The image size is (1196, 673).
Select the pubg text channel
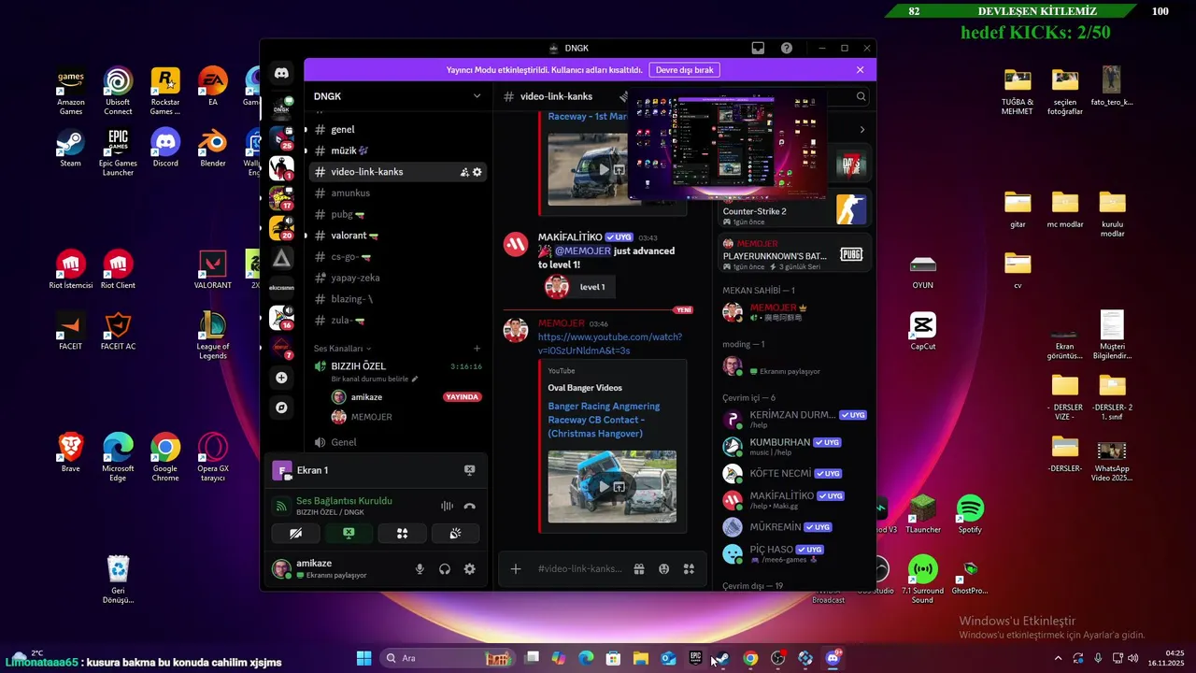click(x=397, y=214)
